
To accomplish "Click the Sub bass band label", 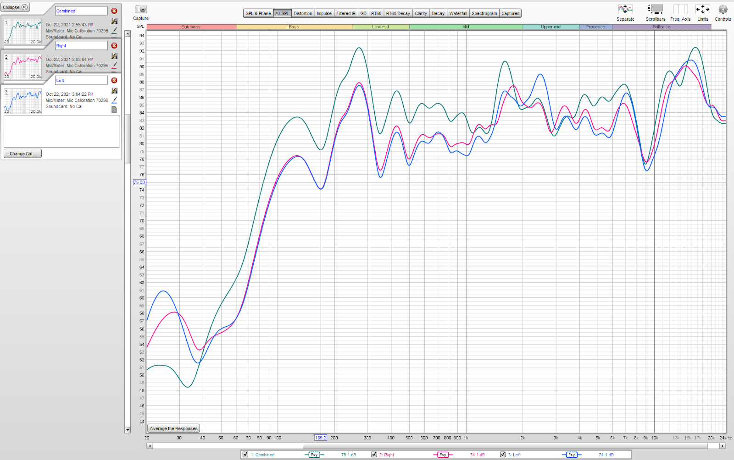I will [x=191, y=27].
